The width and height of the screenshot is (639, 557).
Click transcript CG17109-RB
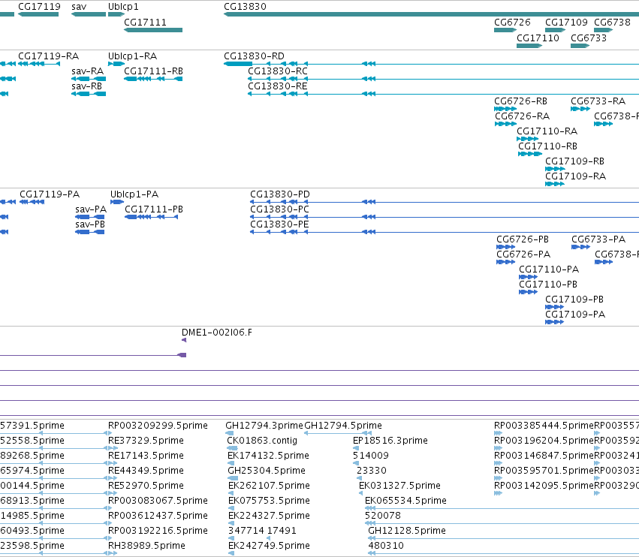tap(574, 161)
